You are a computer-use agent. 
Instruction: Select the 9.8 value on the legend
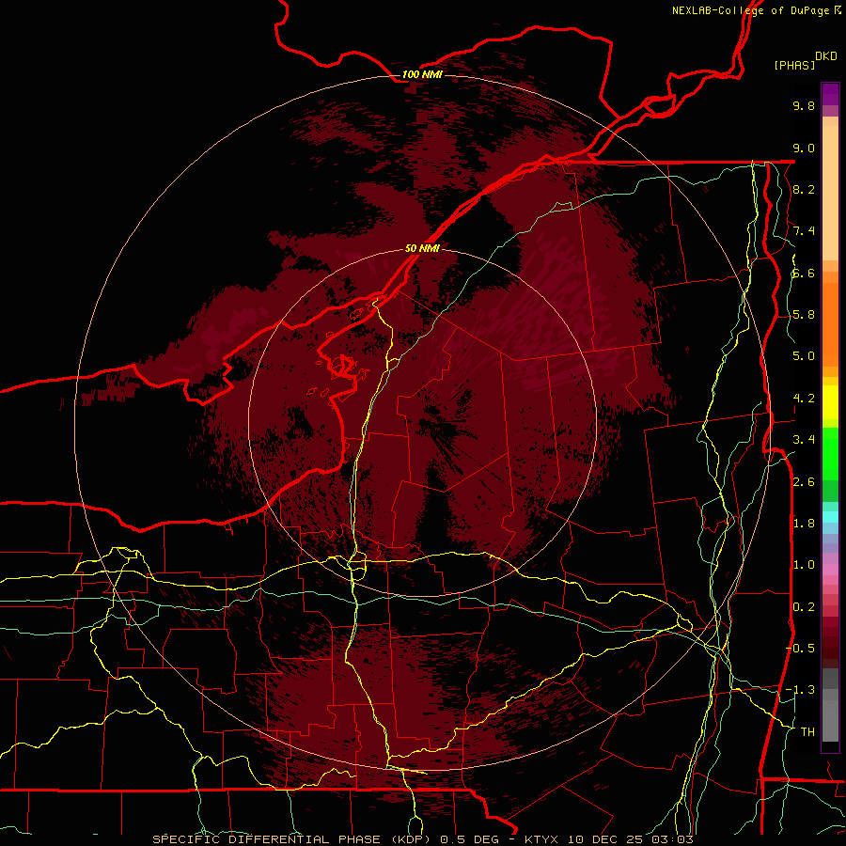(x=804, y=105)
